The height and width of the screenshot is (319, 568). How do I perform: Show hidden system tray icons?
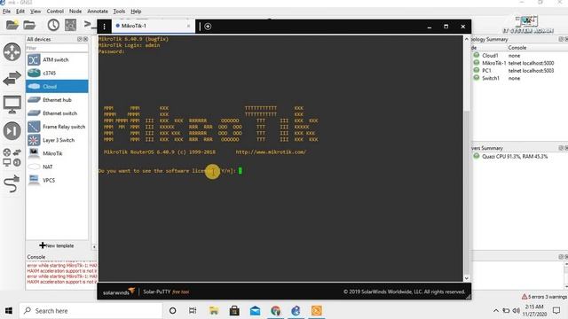pyautogui.click(x=496, y=311)
